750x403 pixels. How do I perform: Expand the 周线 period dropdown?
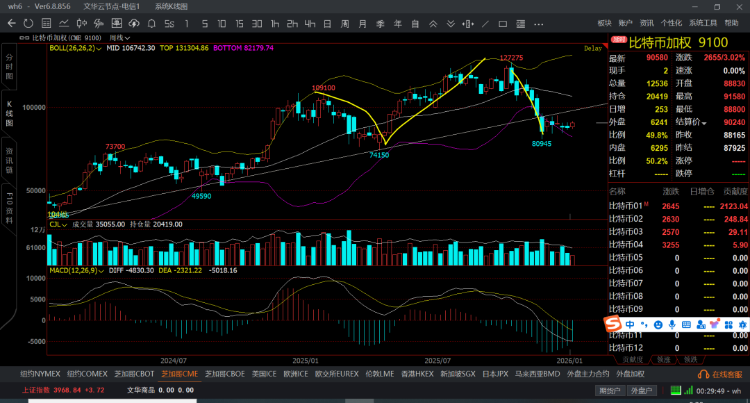[x=119, y=38]
